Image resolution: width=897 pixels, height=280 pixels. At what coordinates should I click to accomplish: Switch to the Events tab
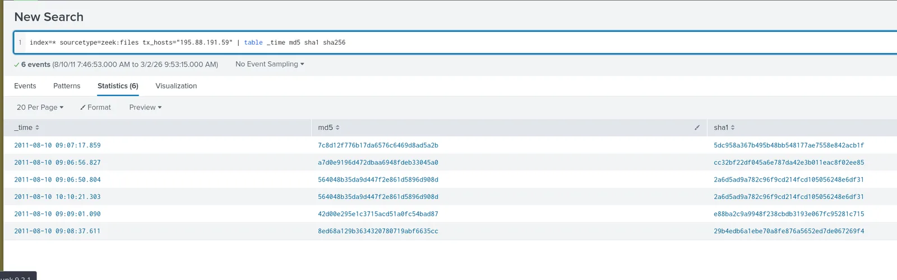25,86
